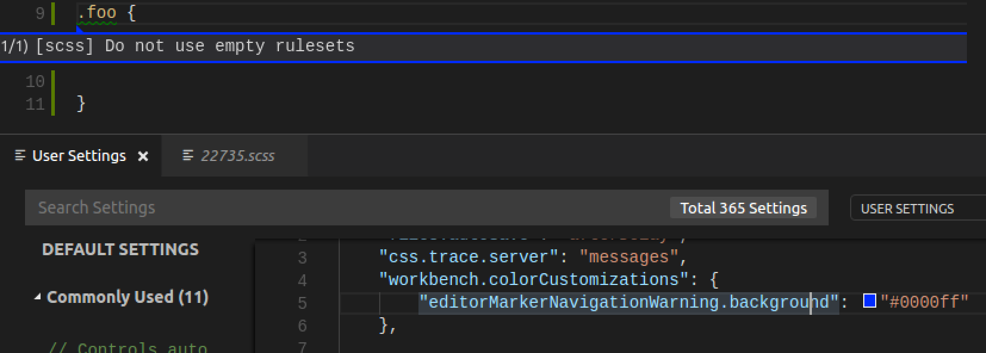The width and height of the screenshot is (986, 353).
Task: Click the User Settings tab file icon
Action: [20, 156]
